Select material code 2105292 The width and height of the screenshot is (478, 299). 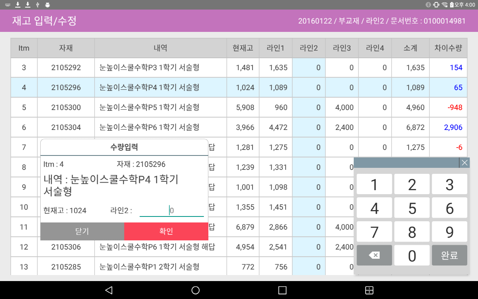pos(66,68)
